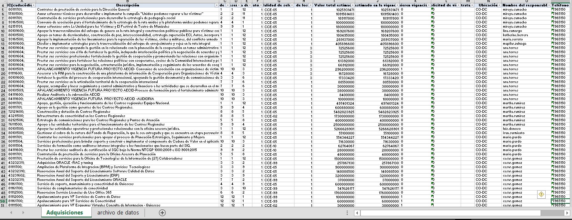Select the highlighted Teléfono cell in row 50
The height and width of the screenshot is (220, 572).
pos(561,200)
